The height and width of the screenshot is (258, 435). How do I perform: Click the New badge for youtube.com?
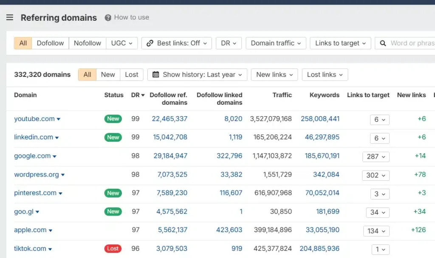click(113, 119)
